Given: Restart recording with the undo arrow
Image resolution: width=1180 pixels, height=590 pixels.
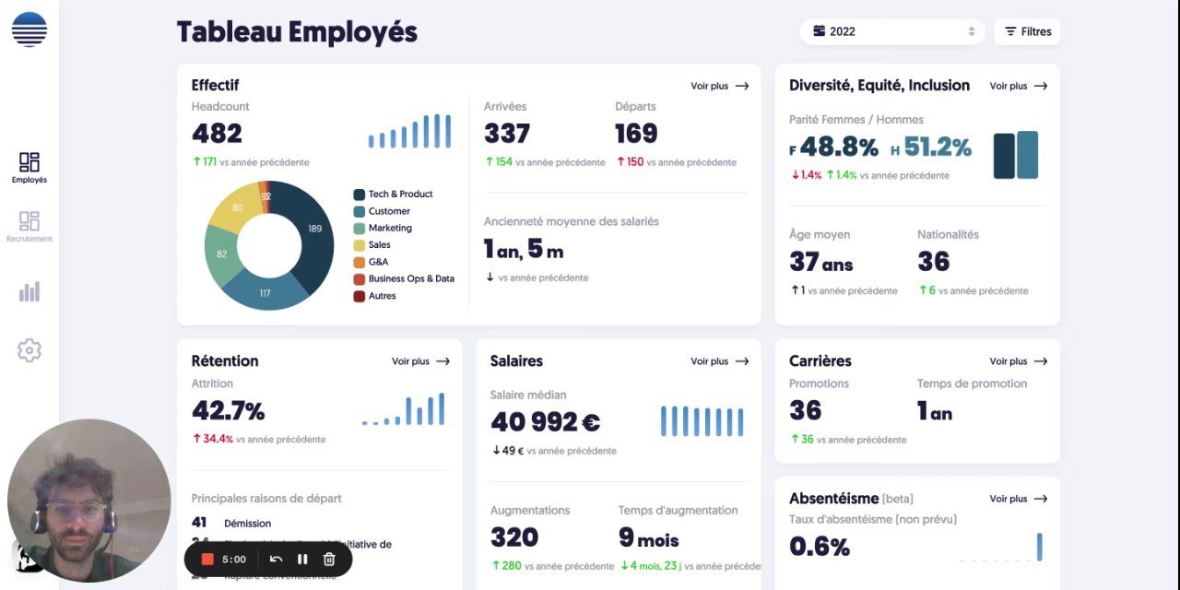Looking at the screenshot, I should [276, 559].
